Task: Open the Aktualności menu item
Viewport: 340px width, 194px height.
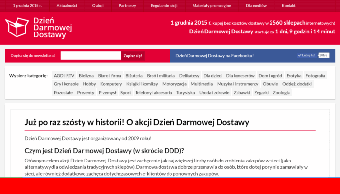Action: click(67, 6)
